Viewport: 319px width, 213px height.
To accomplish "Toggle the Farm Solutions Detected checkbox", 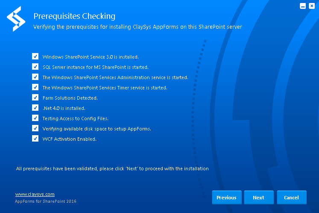I will coord(35,98).
